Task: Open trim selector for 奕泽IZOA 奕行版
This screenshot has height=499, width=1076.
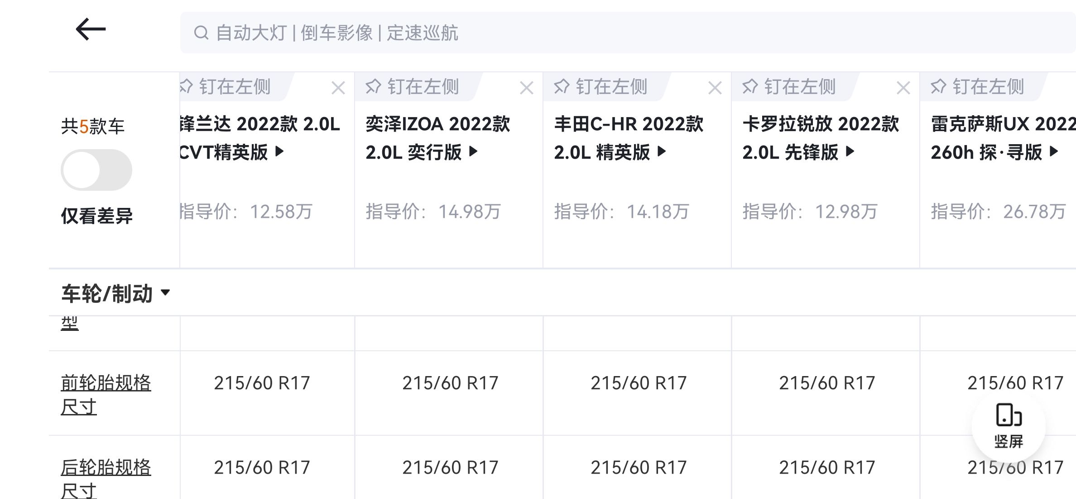Action: 473,152
